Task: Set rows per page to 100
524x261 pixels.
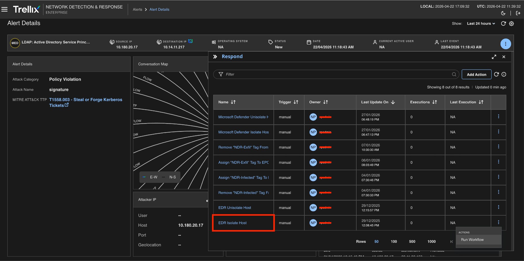Action: point(394,242)
